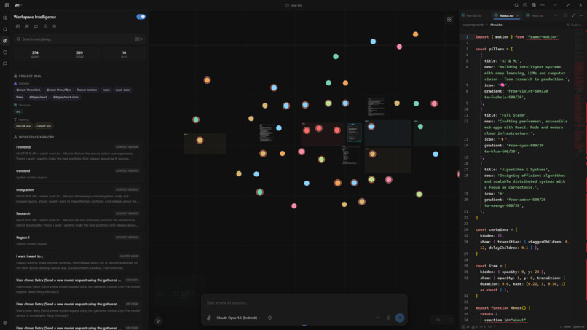Click the app logo icon in the title bar

(x=7, y=5)
